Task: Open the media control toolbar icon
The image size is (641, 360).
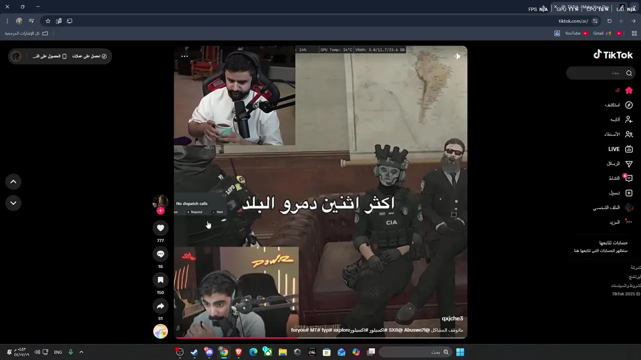Action: [x=32, y=21]
